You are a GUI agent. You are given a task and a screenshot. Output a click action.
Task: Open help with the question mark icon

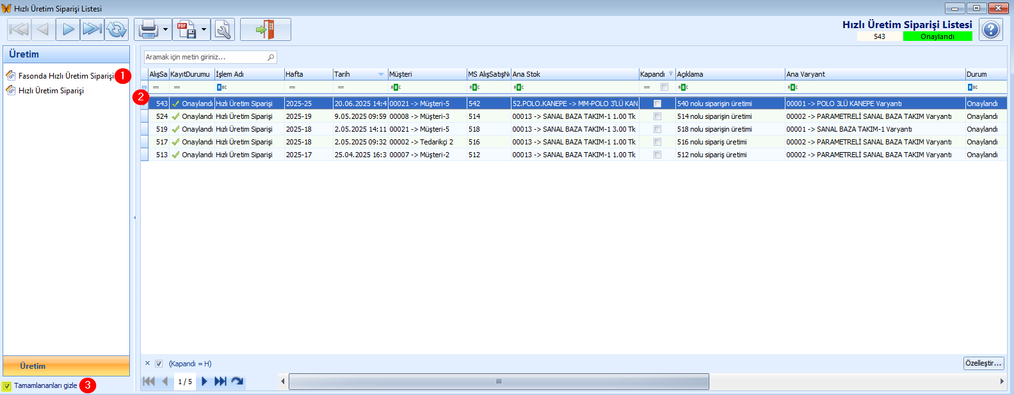tap(991, 29)
